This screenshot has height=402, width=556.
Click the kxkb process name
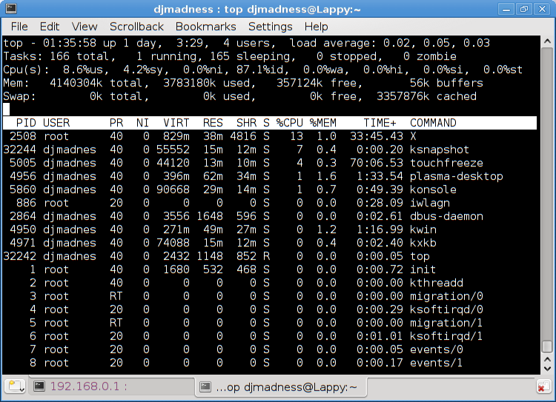(423, 243)
